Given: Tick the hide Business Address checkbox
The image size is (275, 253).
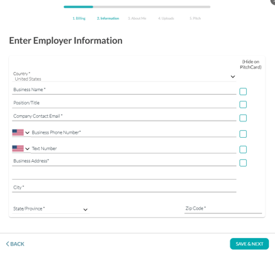Looking at the screenshot, I should pos(243,163).
